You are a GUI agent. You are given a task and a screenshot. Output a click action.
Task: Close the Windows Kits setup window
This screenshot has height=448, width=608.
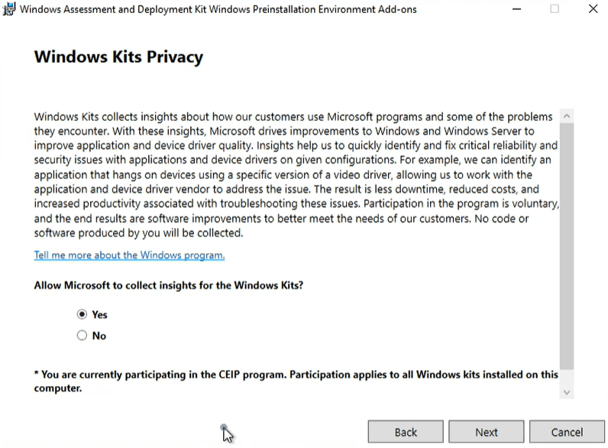(593, 9)
